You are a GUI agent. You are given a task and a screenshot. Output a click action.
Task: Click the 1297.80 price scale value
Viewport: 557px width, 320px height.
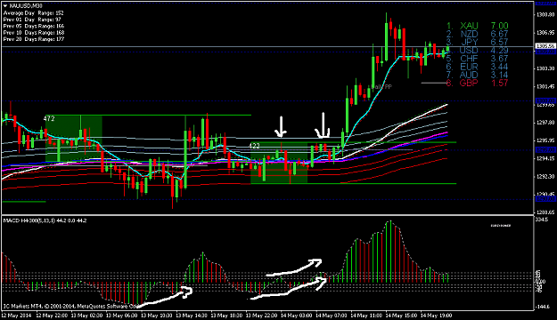click(545, 123)
